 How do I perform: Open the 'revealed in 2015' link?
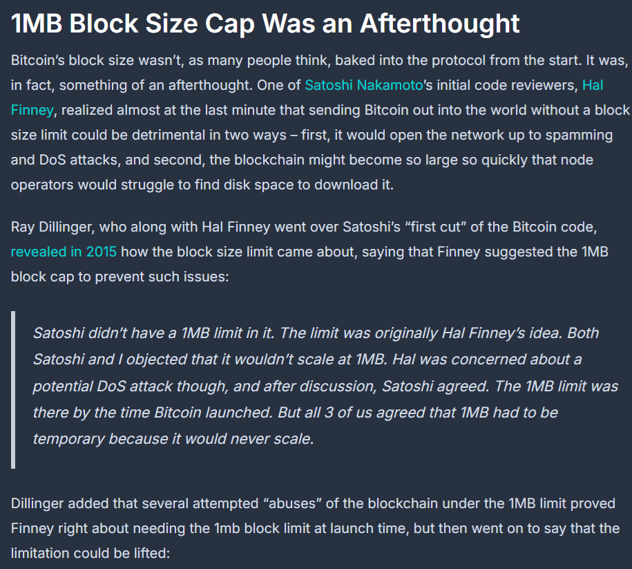(x=64, y=252)
